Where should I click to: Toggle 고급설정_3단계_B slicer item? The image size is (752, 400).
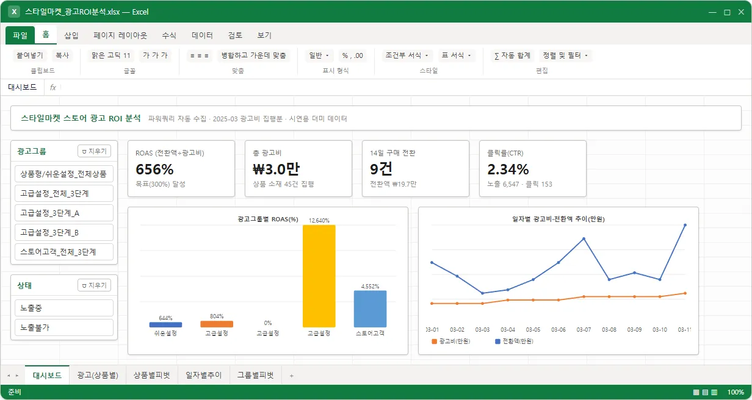click(64, 232)
